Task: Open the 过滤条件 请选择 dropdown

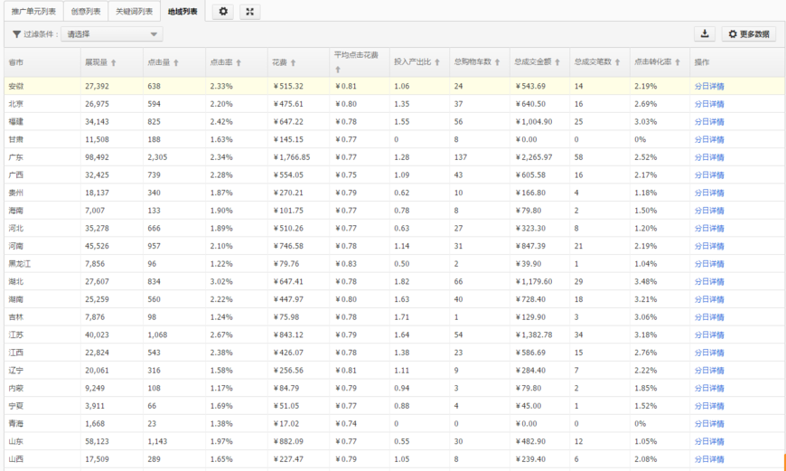Action: (112, 34)
